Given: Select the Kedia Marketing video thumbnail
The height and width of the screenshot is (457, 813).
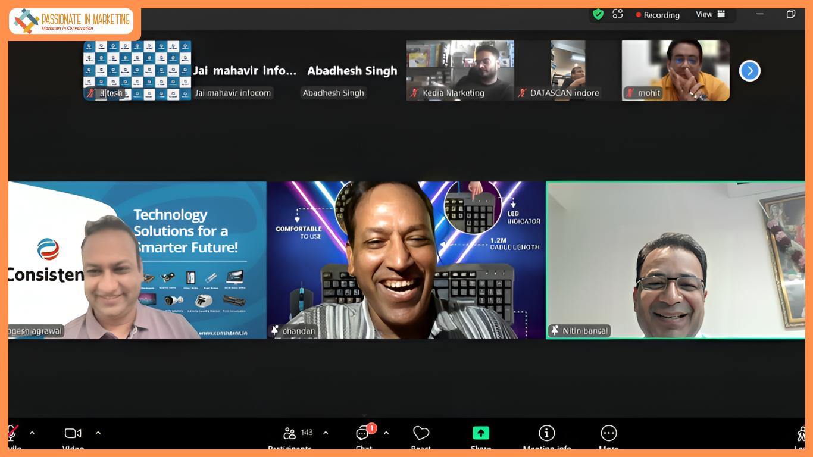Looking at the screenshot, I should tap(460, 70).
